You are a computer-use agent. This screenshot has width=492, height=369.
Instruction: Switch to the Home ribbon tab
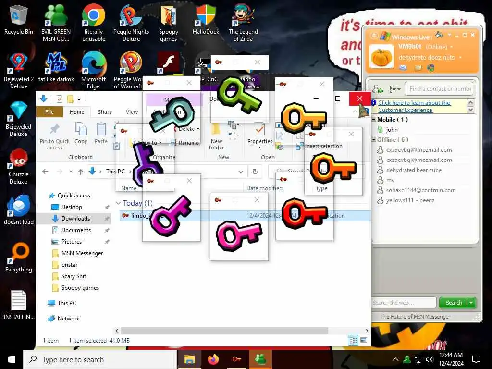77,112
